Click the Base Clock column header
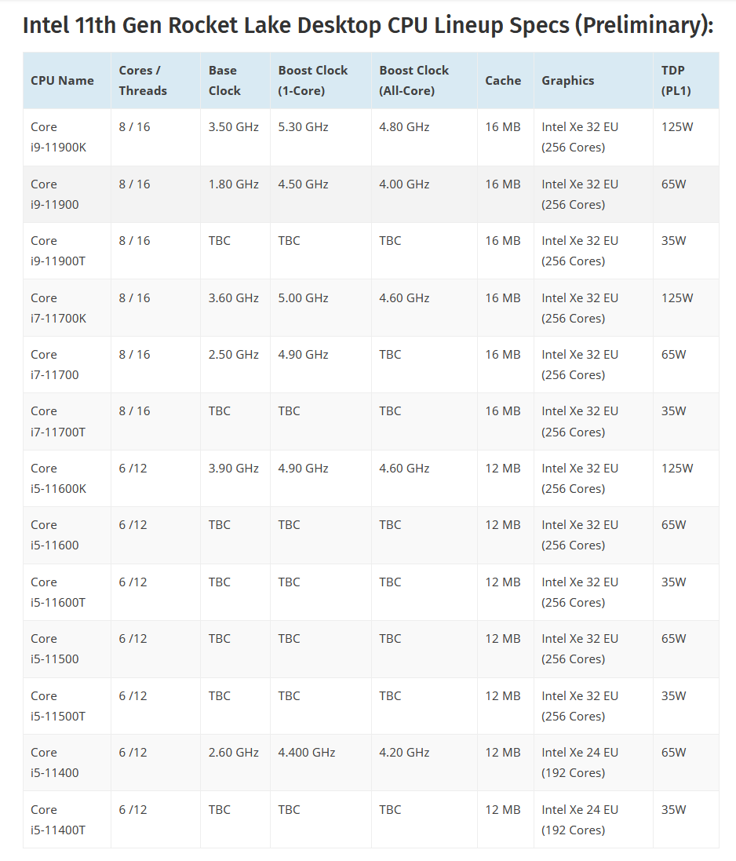 (x=224, y=80)
